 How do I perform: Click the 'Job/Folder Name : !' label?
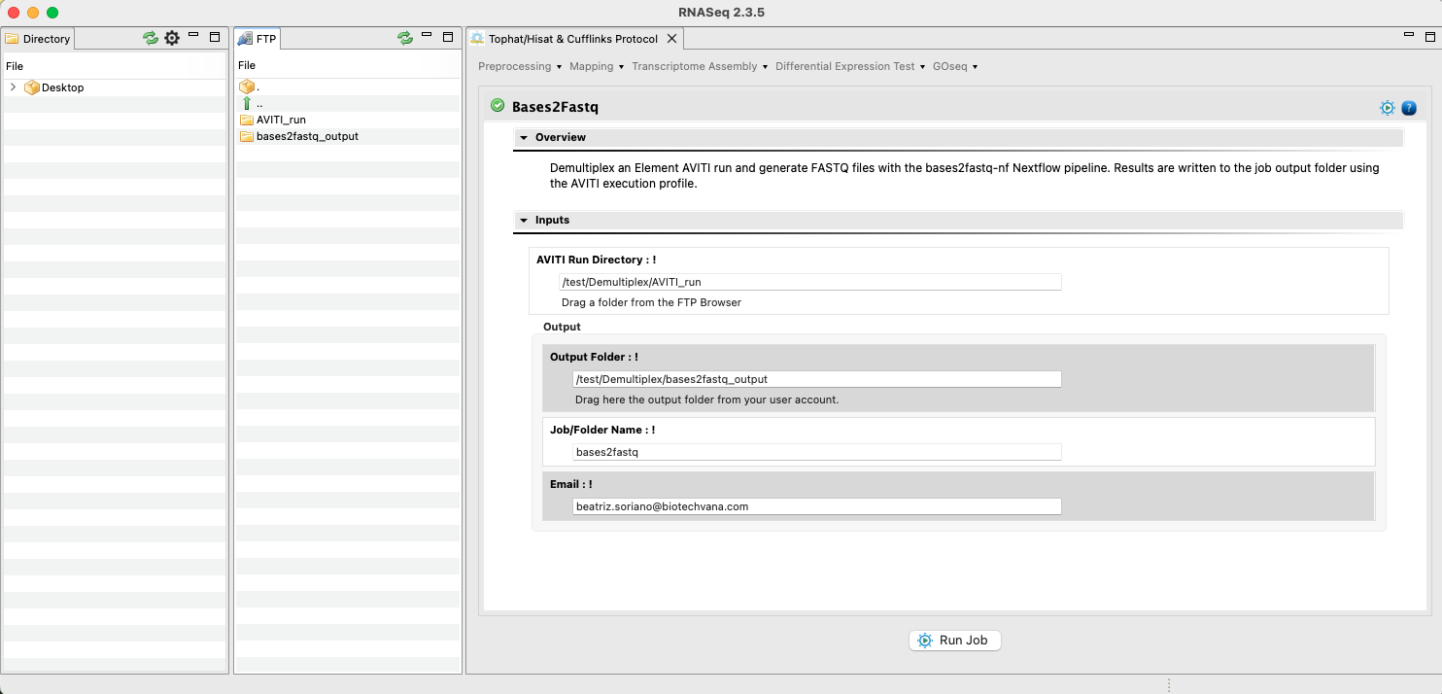click(602, 430)
